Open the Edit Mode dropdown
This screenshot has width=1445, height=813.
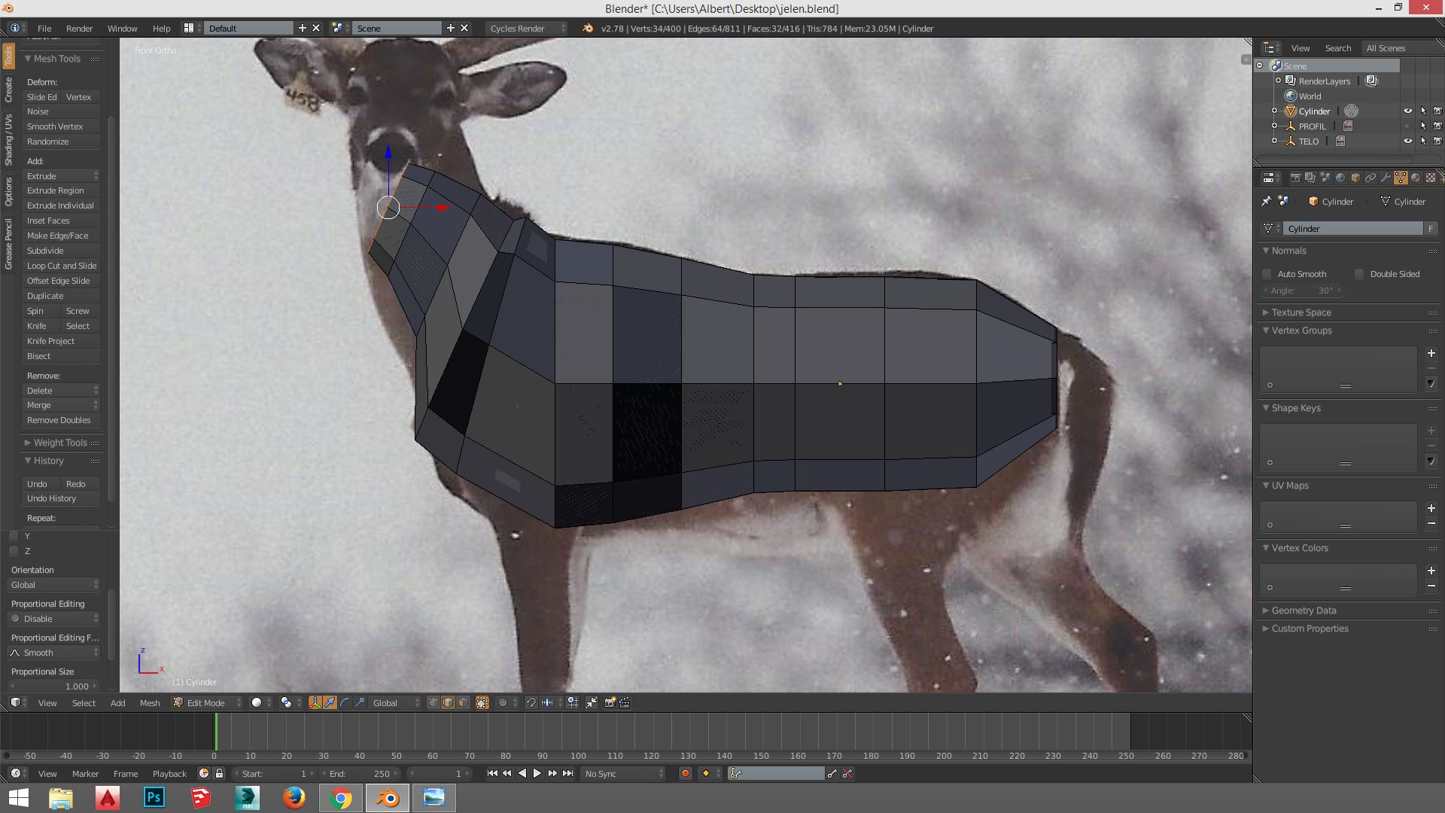207,702
